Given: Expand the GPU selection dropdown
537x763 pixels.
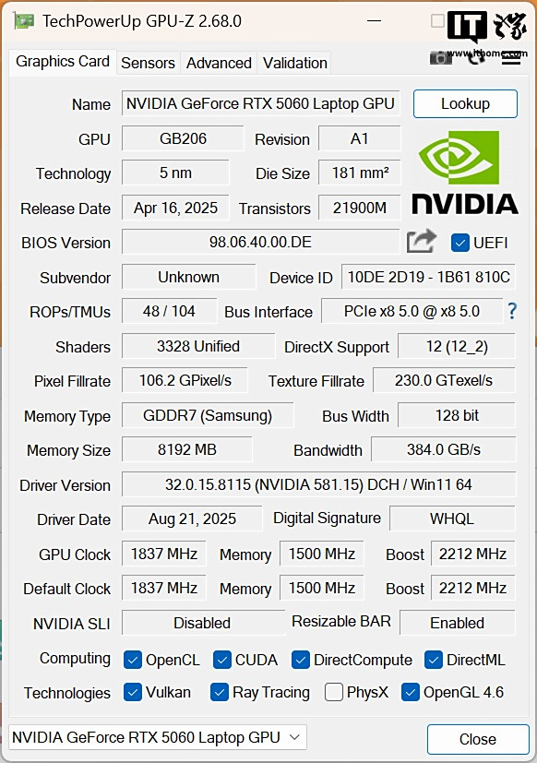Looking at the screenshot, I should tap(158, 737).
